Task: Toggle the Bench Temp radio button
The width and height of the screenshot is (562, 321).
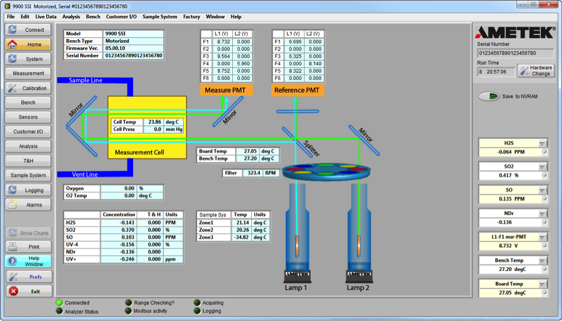Action: (544, 269)
